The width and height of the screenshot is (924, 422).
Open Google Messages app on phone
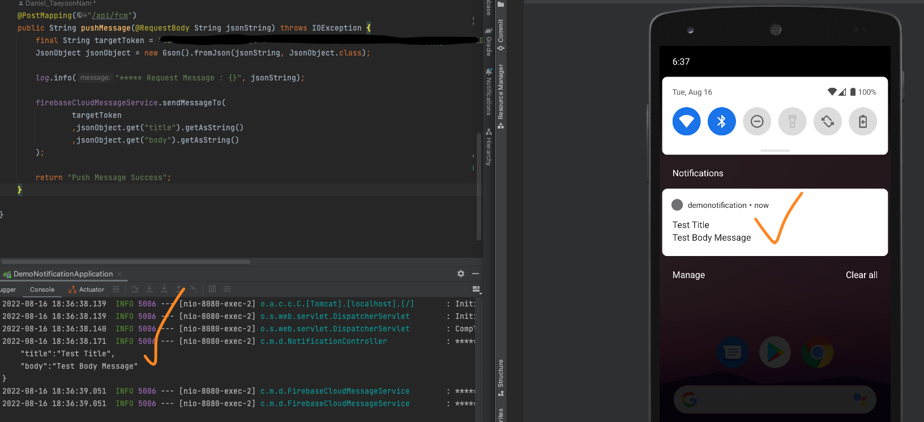[733, 352]
